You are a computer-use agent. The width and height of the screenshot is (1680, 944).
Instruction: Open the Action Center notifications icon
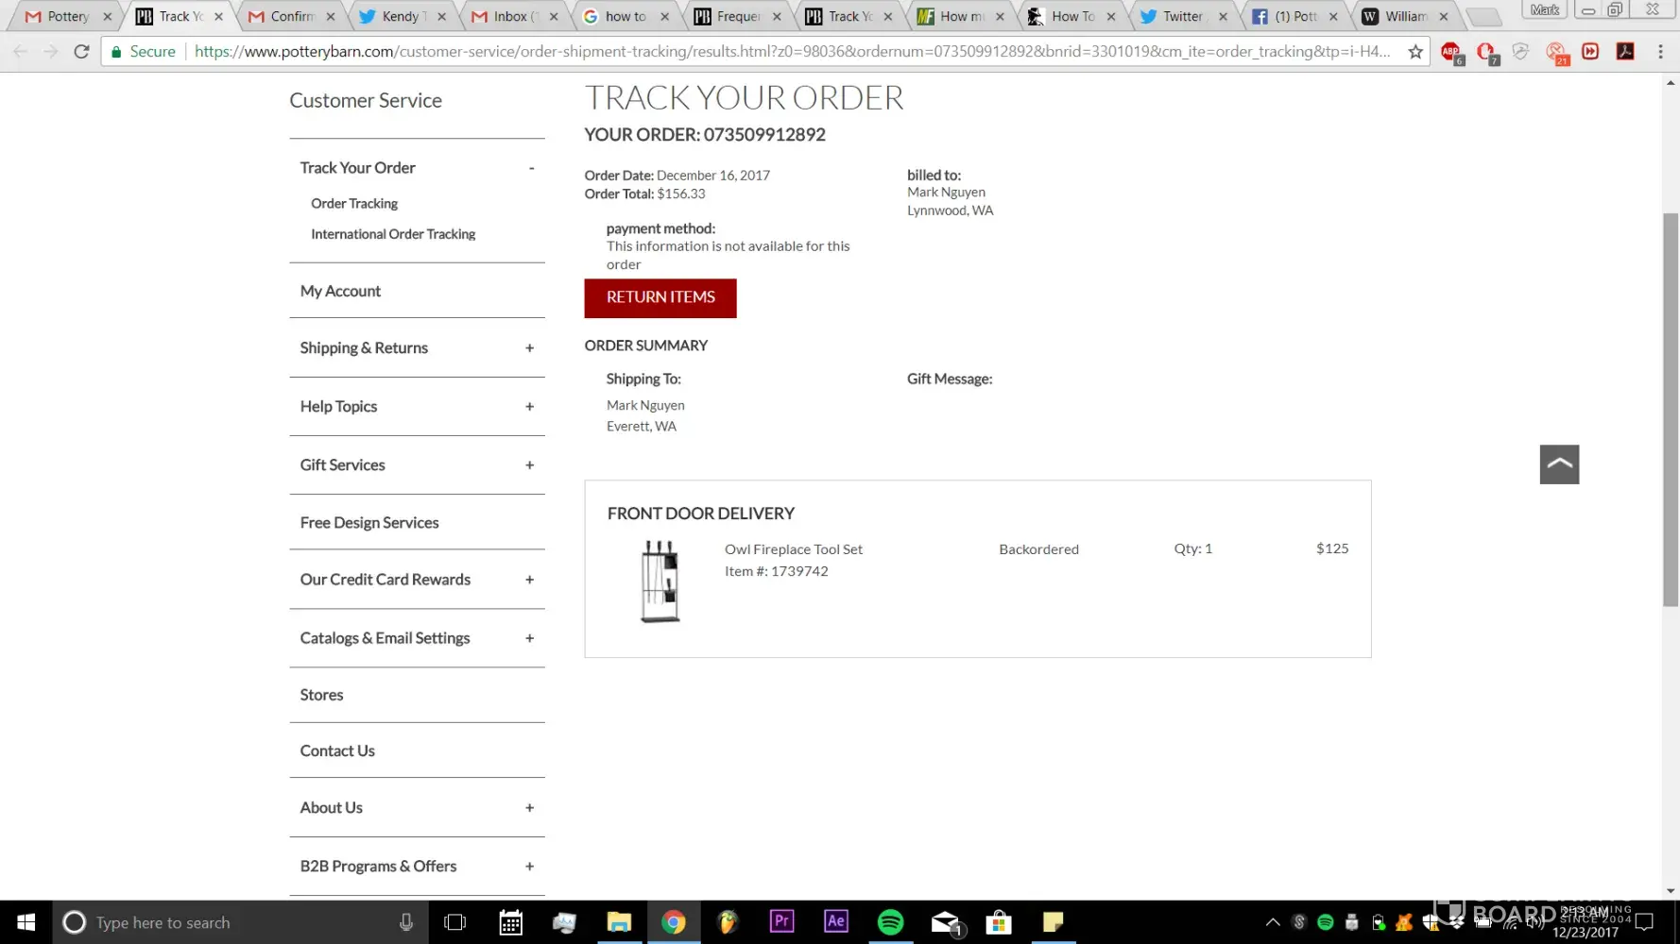(1645, 922)
